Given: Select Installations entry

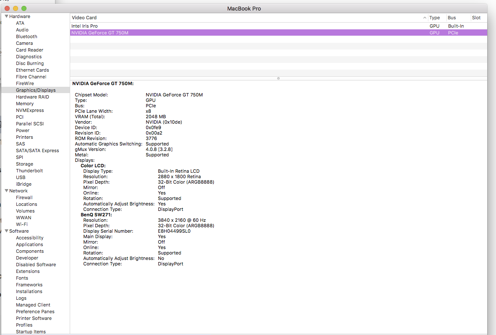Looking at the screenshot, I should tap(29, 291).
